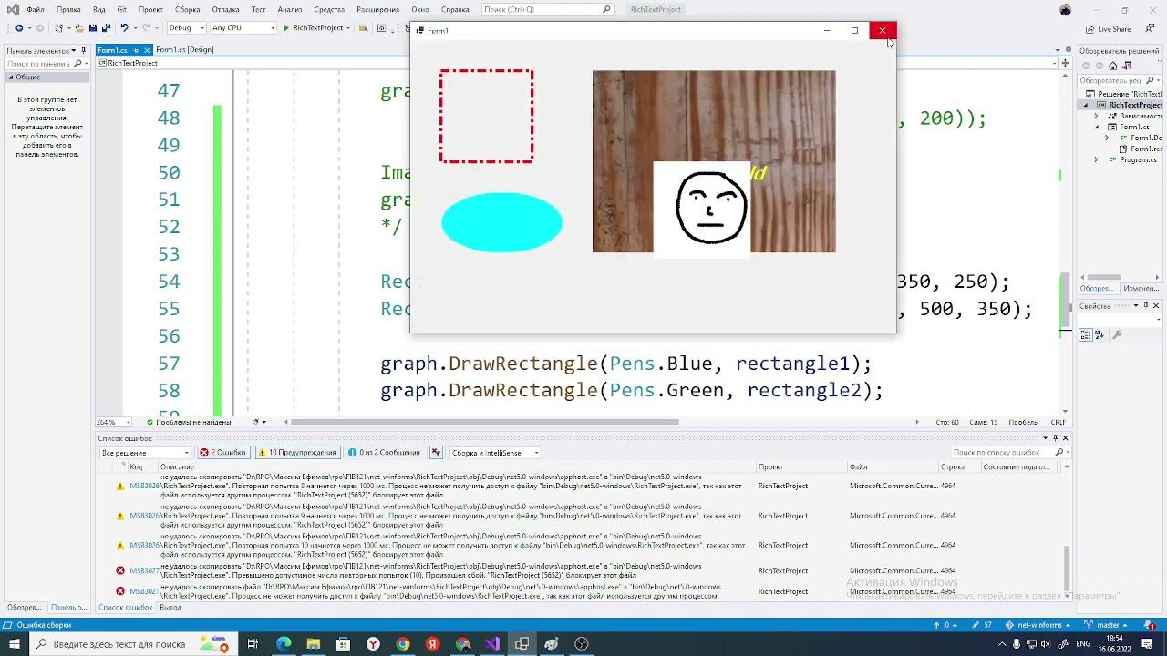The width and height of the screenshot is (1167, 656).
Task: Open Microsoft Edge from the taskbar
Action: [x=284, y=644]
